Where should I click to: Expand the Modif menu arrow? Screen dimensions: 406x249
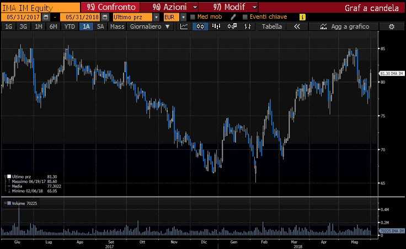(x=254, y=7)
